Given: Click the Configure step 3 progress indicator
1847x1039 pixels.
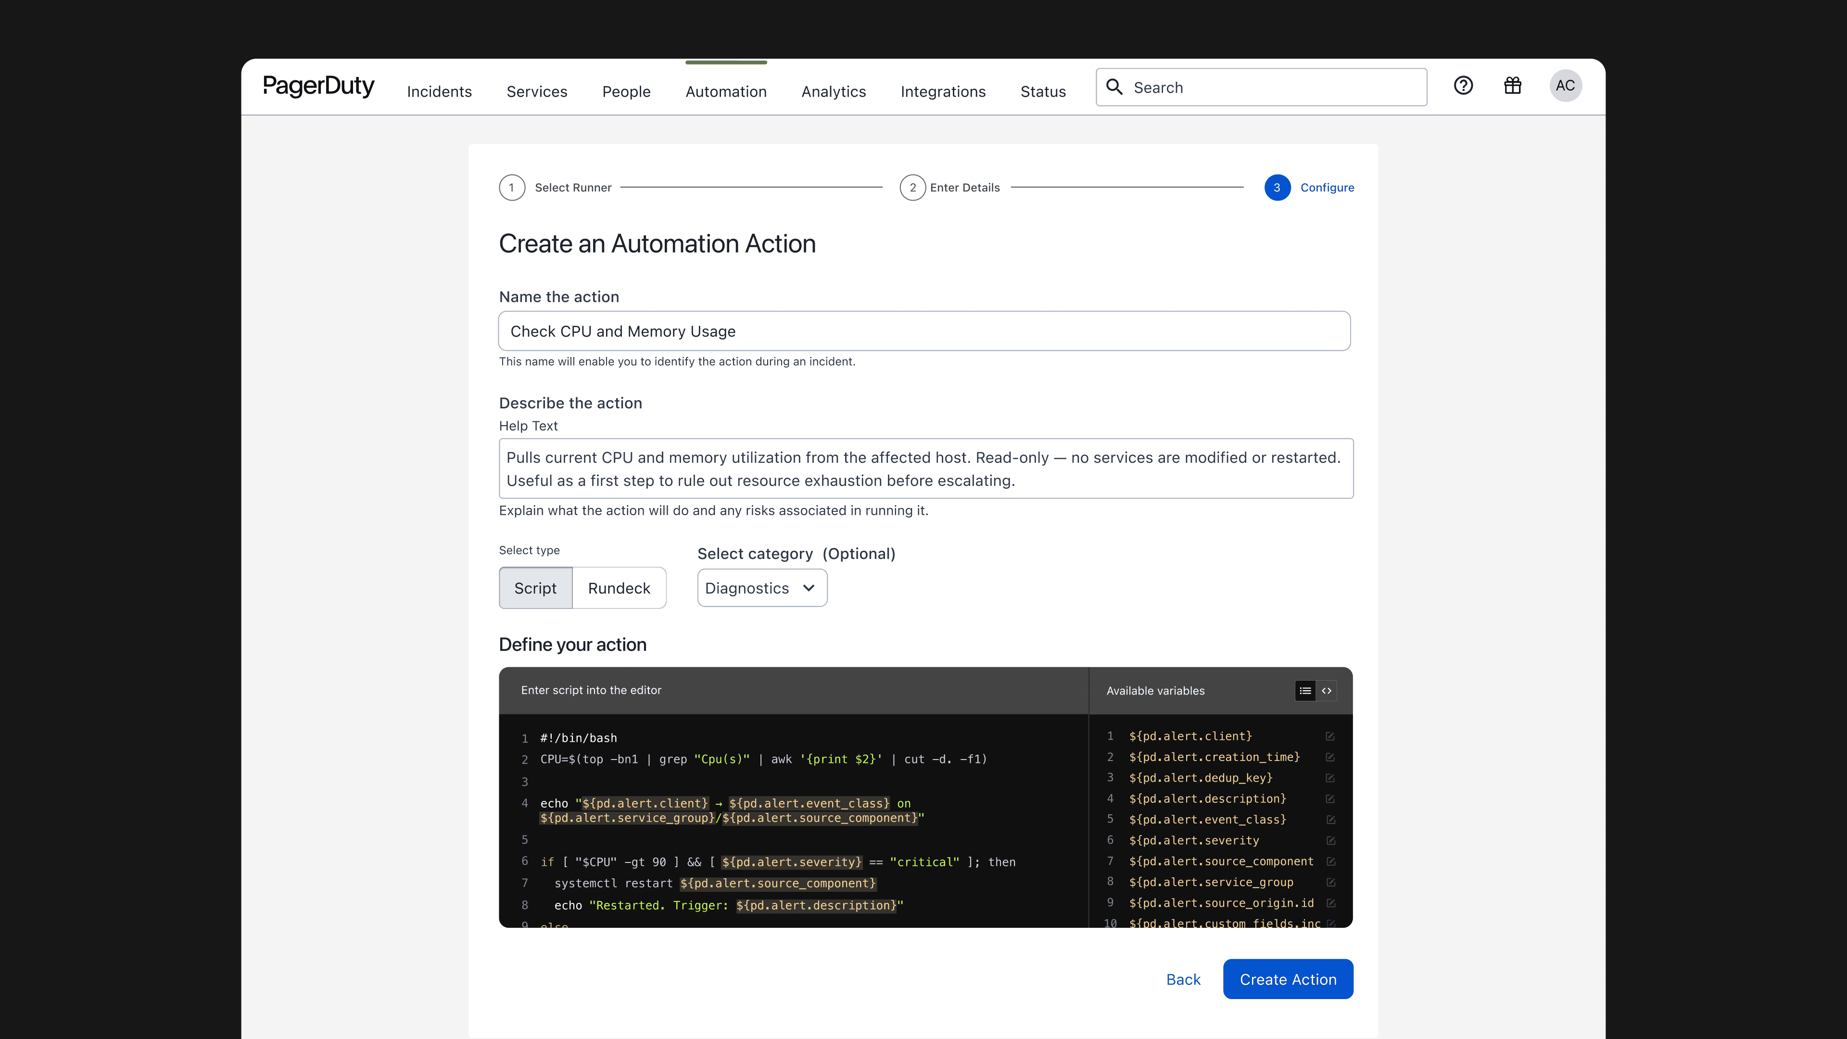Looking at the screenshot, I should click(1276, 187).
